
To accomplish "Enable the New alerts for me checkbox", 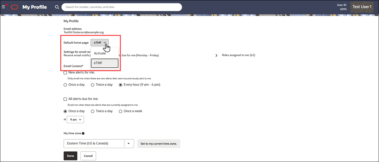I will 65,72.
